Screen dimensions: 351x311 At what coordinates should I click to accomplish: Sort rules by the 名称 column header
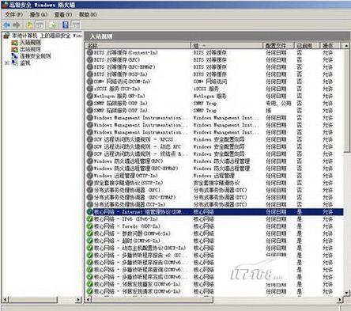(138, 46)
